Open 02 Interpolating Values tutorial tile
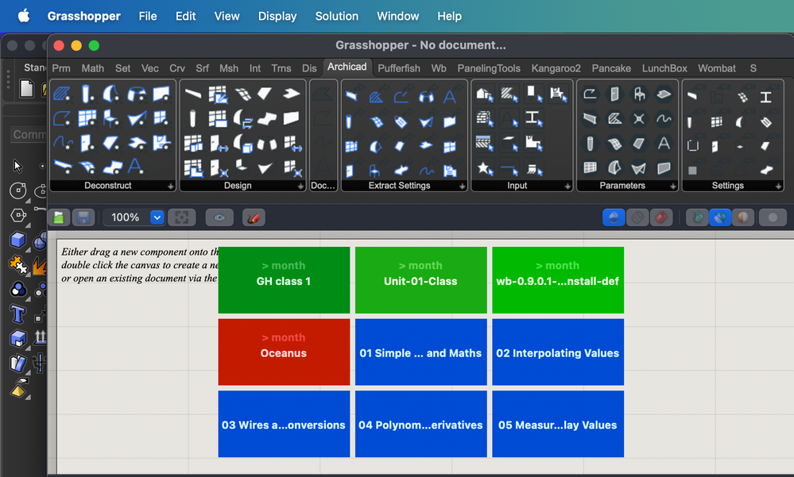 tap(558, 352)
